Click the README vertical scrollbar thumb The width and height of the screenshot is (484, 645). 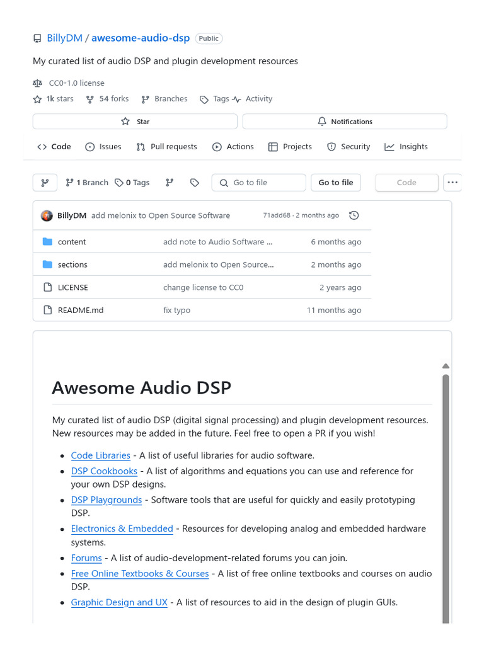click(x=446, y=499)
